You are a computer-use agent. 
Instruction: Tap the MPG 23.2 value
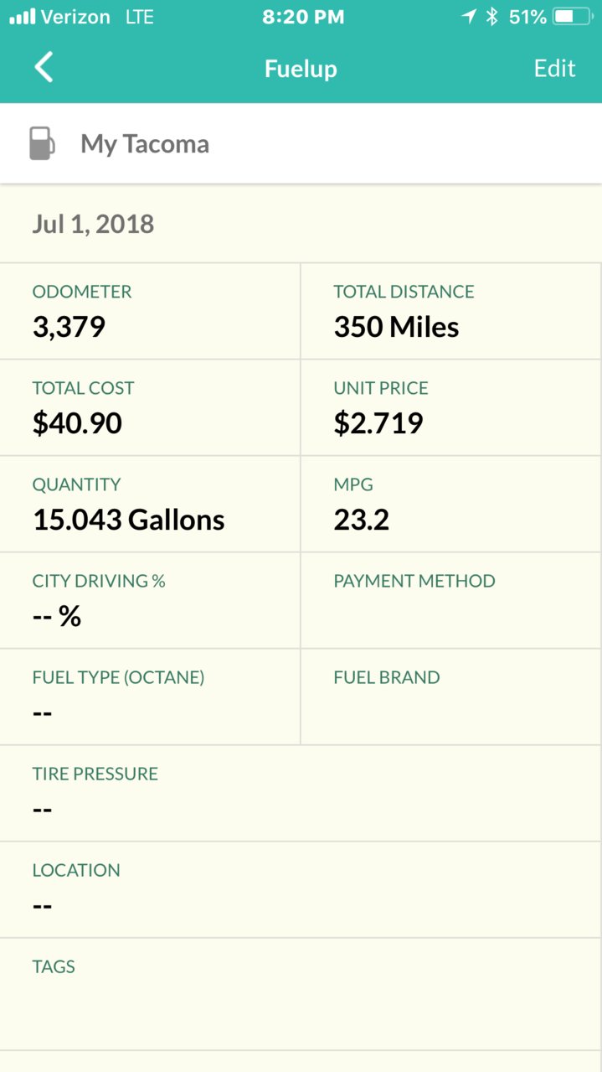coord(362,520)
